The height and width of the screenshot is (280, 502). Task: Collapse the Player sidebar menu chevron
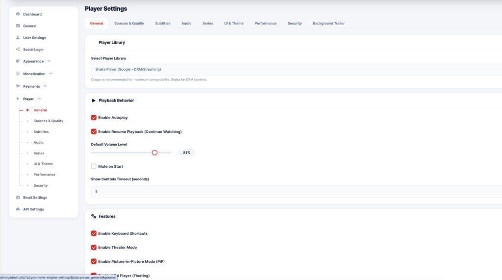point(39,99)
